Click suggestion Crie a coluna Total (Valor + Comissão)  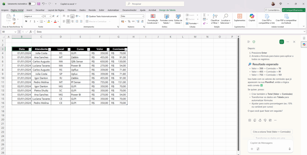(272, 131)
